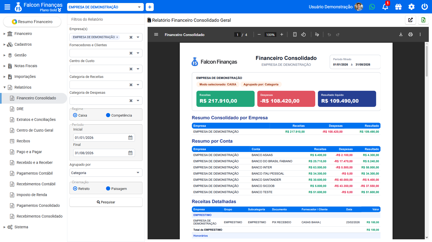This screenshot has width=432, height=242.
Task: Open the Resumo Financeiro button
Action: pos(32,22)
